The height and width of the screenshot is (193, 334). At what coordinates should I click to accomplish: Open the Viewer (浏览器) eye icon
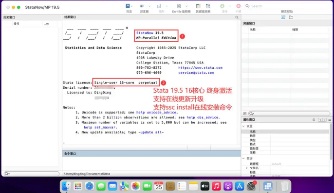tap(142, 6)
